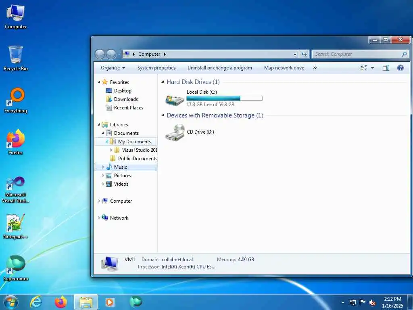Open Windows Media Player from taskbar
The height and width of the screenshot is (310, 413).
click(110, 302)
